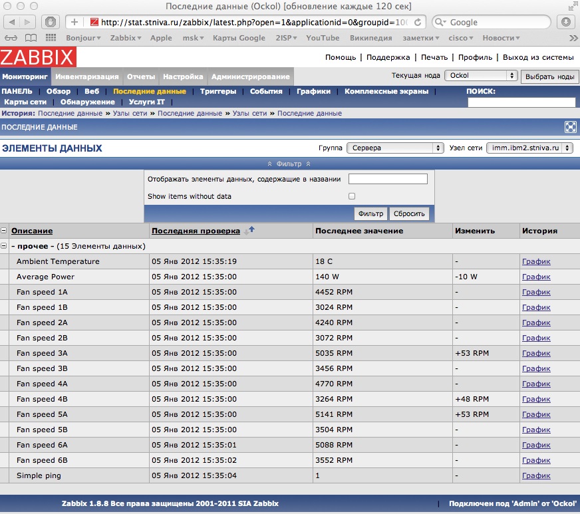Enable Show items without data checkbox

352,196
